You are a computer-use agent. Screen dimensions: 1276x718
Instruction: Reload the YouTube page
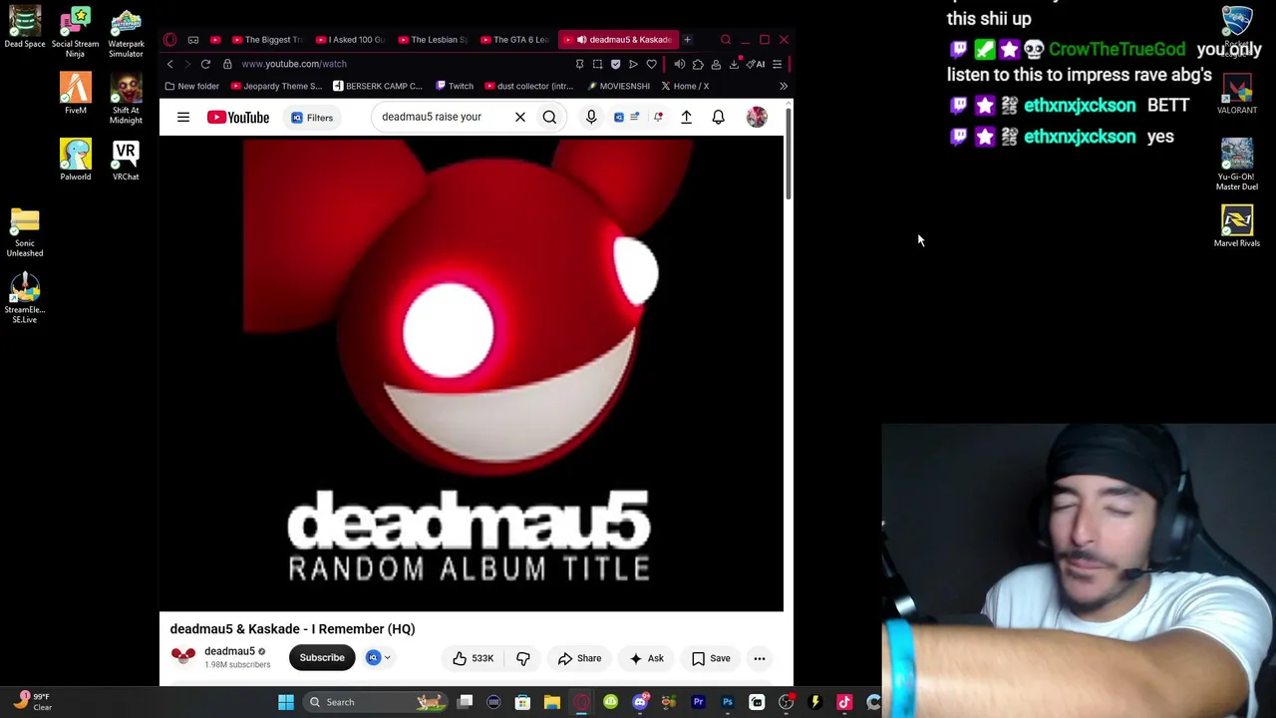coord(205,64)
